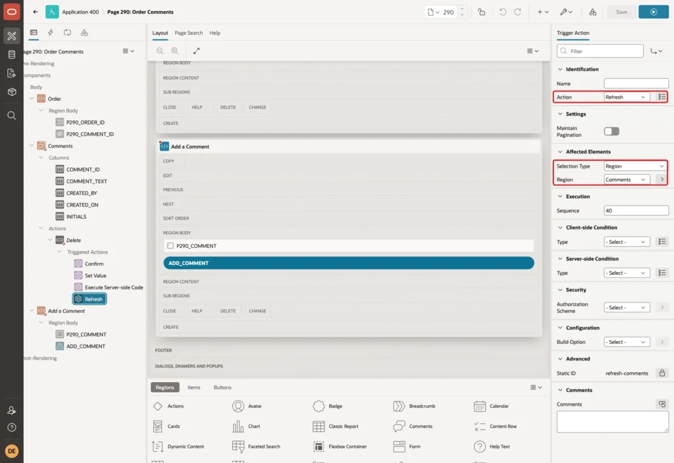Open the Selection Type dropdown
The height and width of the screenshot is (463, 674).
pos(636,166)
